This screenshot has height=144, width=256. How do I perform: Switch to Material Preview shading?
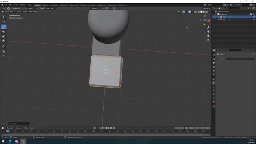point(204,12)
